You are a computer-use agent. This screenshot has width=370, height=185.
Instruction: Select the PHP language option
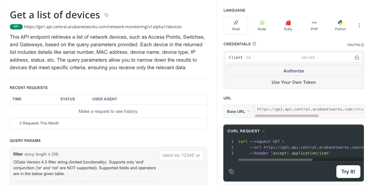pos(314,26)
